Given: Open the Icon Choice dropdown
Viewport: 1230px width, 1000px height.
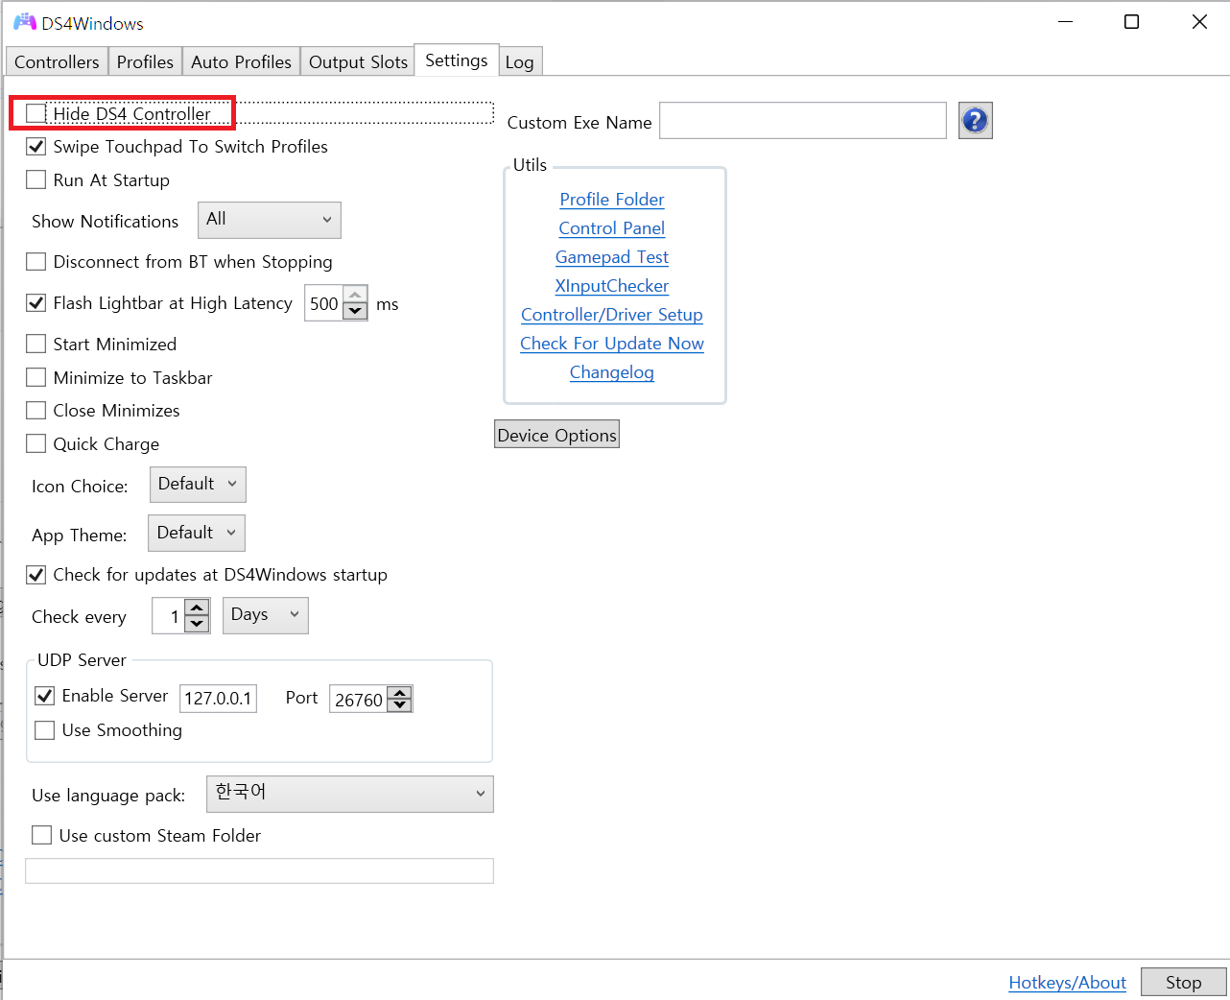Looking at the screenshot, I should coord(198,484).
